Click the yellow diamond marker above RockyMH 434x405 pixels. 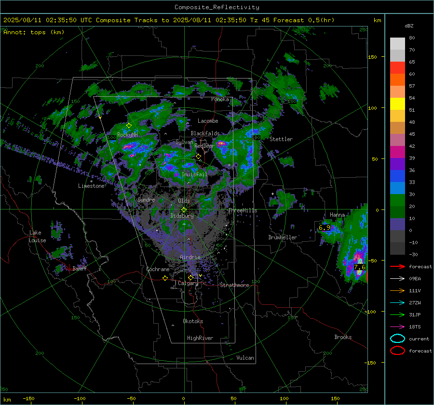129,126
